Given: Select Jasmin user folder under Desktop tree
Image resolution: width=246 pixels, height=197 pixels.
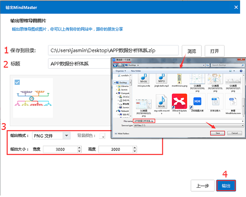Looking at the screenshot, I should tap(124, 90).
